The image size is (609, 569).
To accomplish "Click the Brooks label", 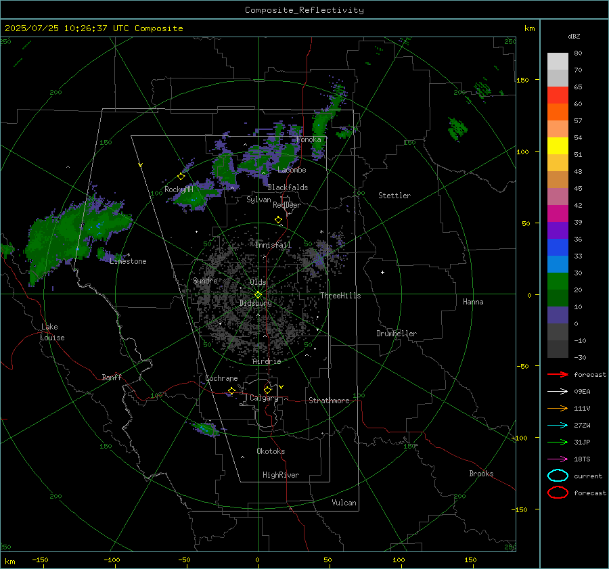I will pos(481,474).
